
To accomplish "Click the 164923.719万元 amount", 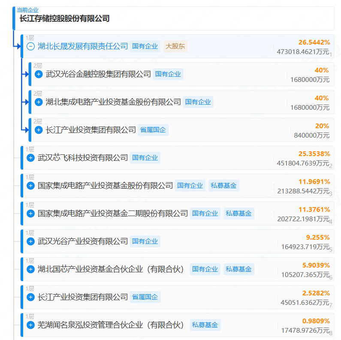I will point(305,247).
